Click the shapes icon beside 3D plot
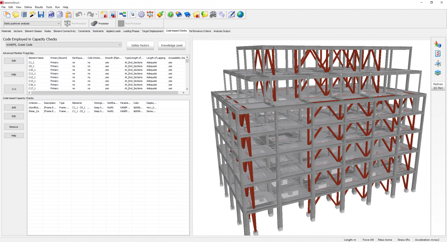Image resolution: width=447 pixels, height=242 pixels. tap(438, 44)
